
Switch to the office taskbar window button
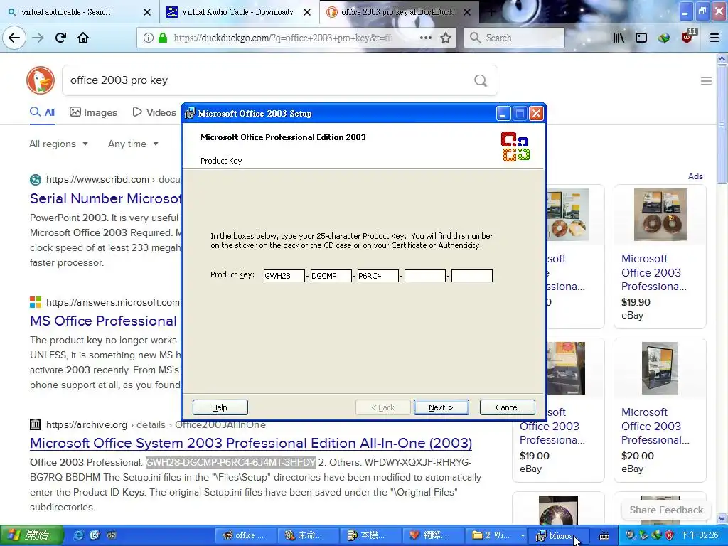(245, 535)
